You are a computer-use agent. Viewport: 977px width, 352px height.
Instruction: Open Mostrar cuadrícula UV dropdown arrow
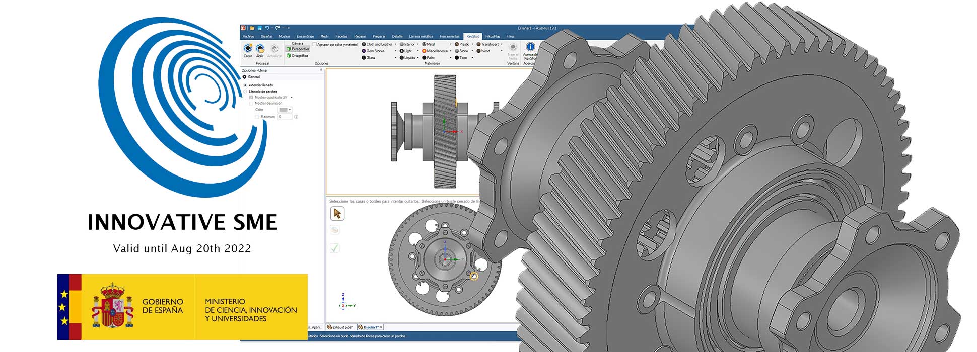291,98
